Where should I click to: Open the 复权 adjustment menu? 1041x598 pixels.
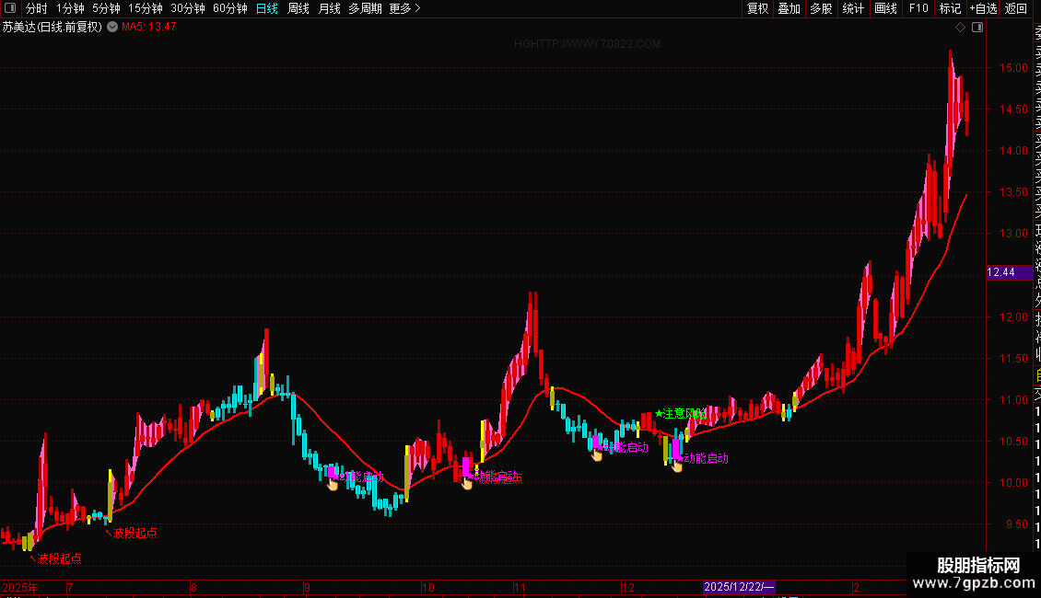coord(757,8)
